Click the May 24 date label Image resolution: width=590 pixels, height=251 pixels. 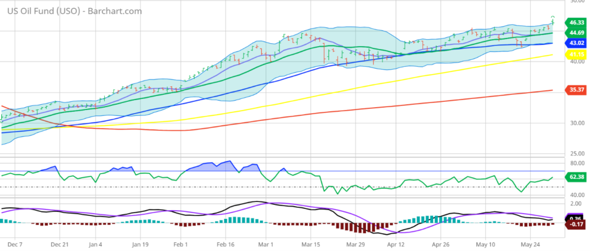[530, 244]
